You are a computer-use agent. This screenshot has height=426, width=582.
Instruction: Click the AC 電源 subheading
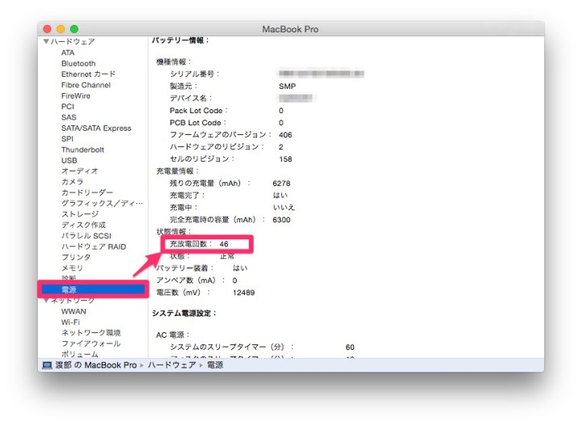point(173,335)
